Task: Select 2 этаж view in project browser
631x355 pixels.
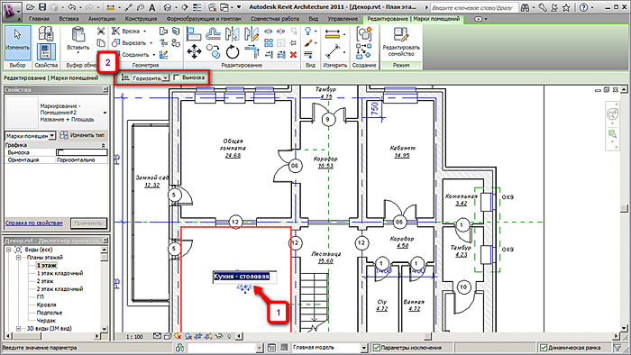Action: click(45, 281)
